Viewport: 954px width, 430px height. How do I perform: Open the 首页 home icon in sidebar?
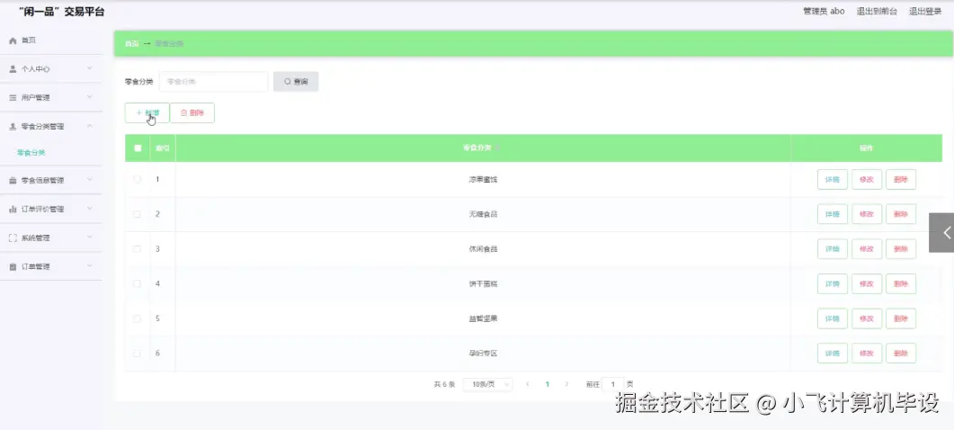(x=13, y=40)
